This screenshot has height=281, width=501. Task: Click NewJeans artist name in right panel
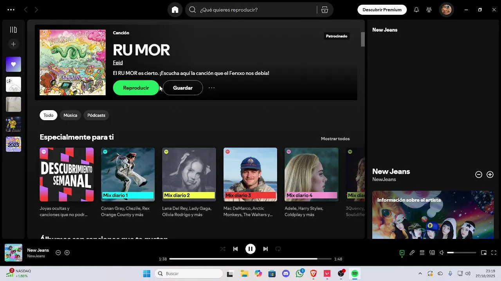[384, 180]
